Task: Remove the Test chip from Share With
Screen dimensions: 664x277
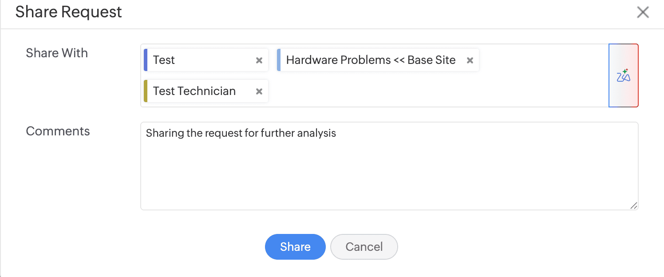Action: 259,60
